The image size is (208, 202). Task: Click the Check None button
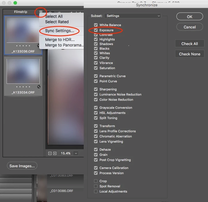pos(190,54)
